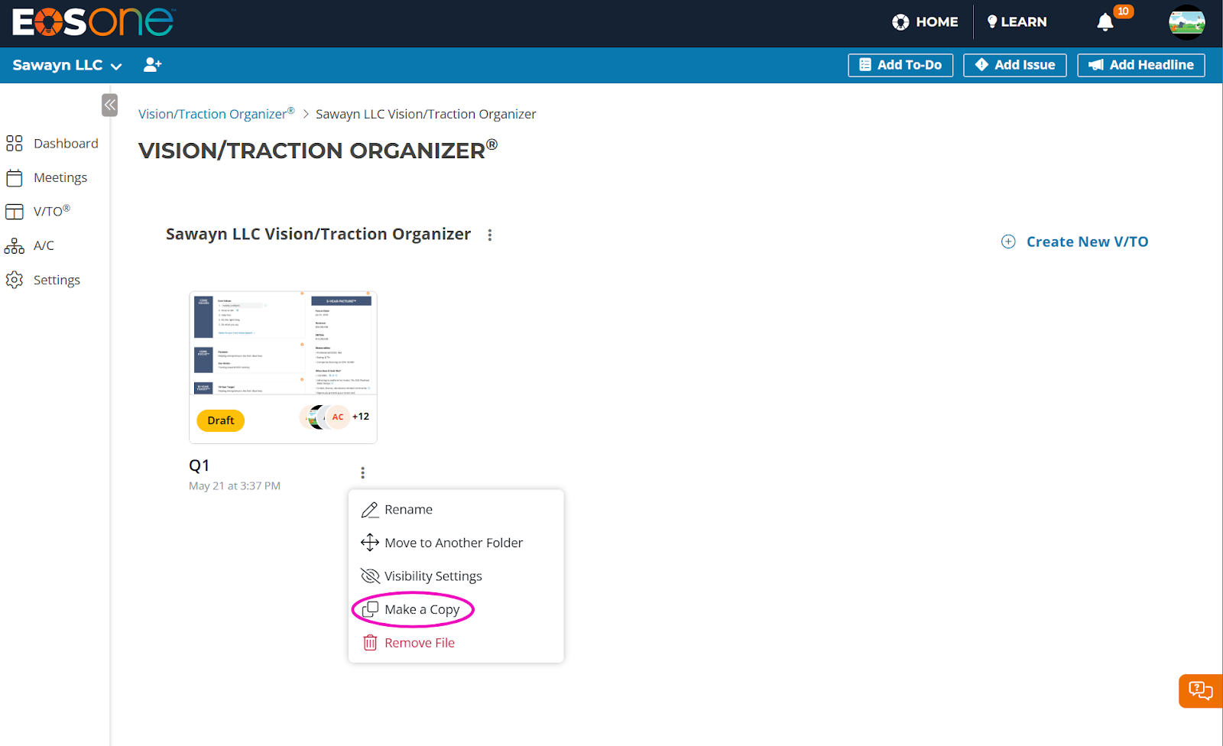
Task: Click the AC member avatar
Action: click(x=338, y=417)
